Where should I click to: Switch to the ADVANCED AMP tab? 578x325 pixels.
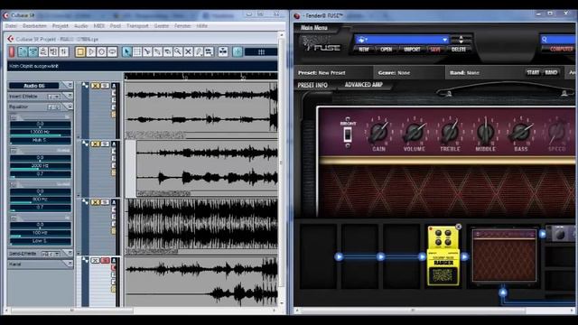tap(363, 84)
